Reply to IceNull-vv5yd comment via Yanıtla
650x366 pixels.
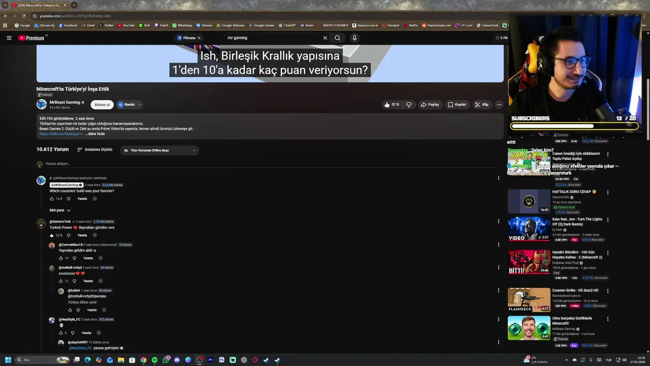coord(88,281)
